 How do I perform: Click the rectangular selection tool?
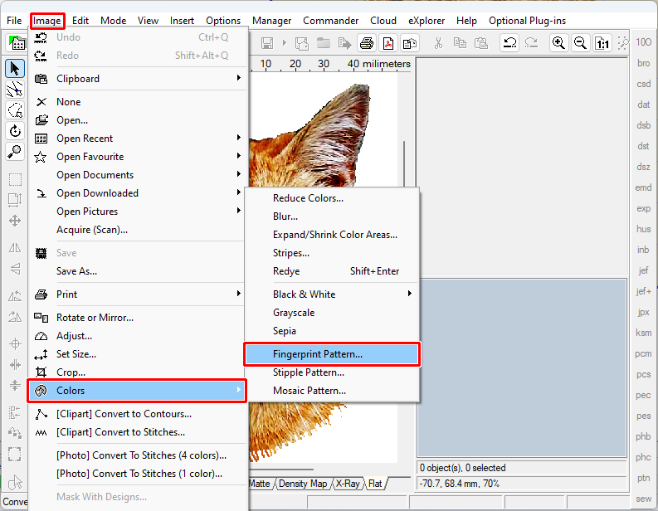click(15, 179)
